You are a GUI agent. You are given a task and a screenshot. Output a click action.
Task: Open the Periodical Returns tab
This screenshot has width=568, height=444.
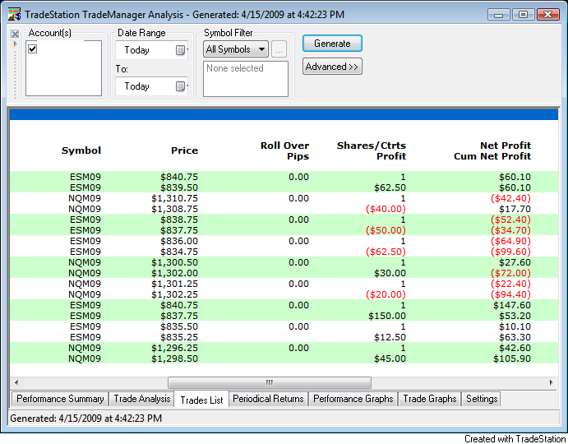click(x=268, y=399)
